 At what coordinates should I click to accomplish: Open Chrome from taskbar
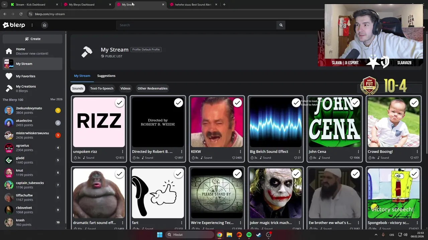(x=219, y=235)
